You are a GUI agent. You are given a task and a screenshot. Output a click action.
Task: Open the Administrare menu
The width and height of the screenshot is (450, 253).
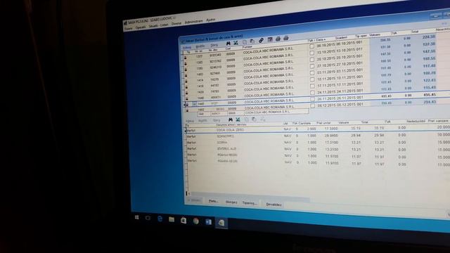193,22
